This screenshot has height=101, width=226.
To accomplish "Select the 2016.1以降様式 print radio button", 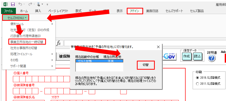I will coord(197,78).
